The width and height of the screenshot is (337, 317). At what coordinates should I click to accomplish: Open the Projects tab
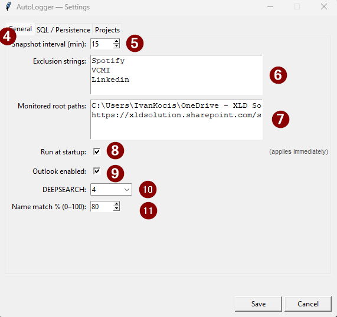[107, 29]
